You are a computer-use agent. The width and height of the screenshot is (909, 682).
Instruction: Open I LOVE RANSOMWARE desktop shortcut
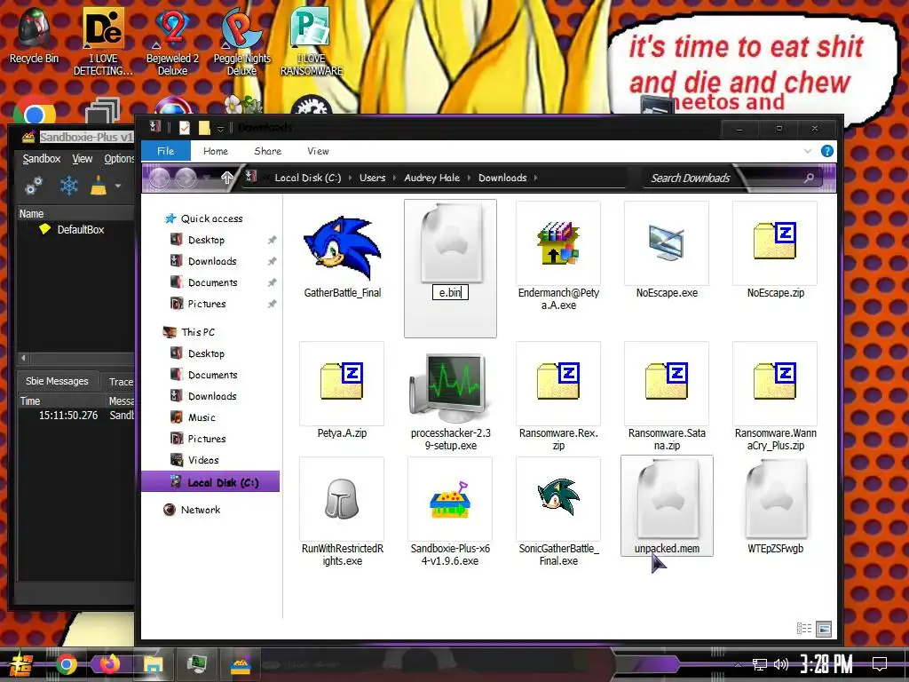click(x=312, y=42)
